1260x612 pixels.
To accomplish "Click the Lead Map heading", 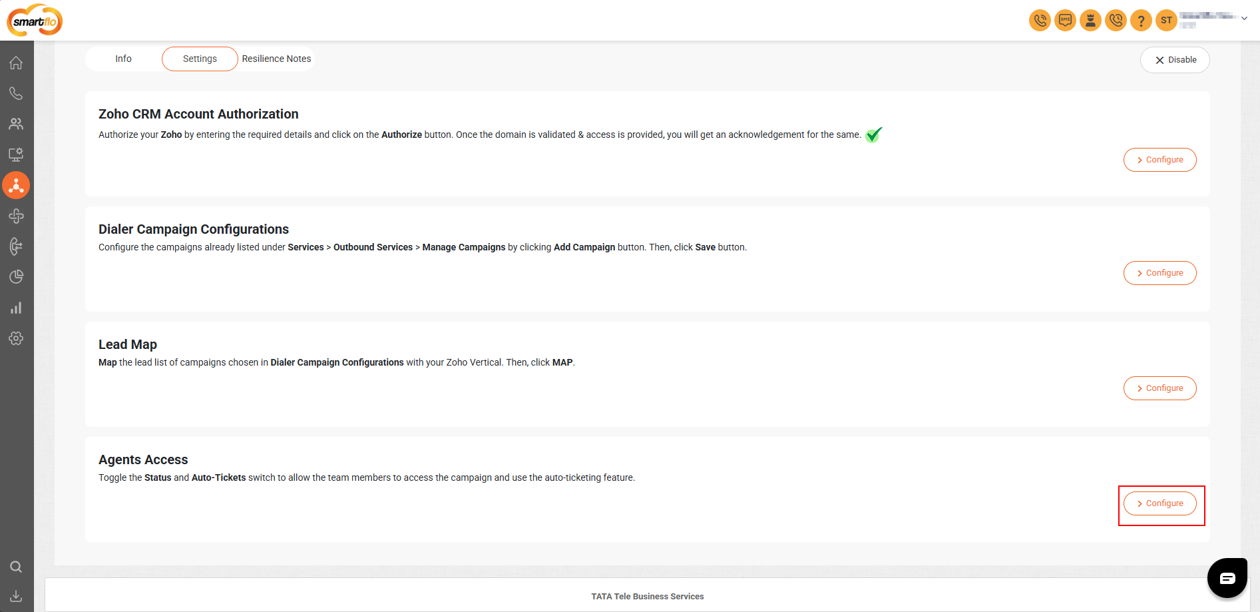I will point(128,344).
